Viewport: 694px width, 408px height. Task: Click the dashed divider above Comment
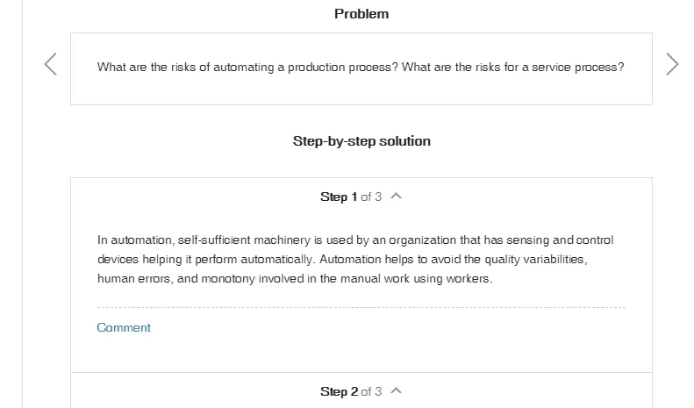coord(361,307)
